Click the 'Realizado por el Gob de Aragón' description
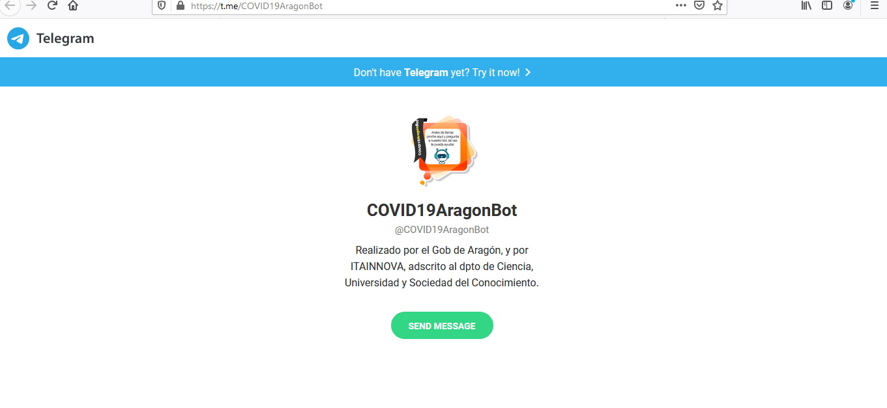Screen dimensions: 887x408 coord(442,266)
